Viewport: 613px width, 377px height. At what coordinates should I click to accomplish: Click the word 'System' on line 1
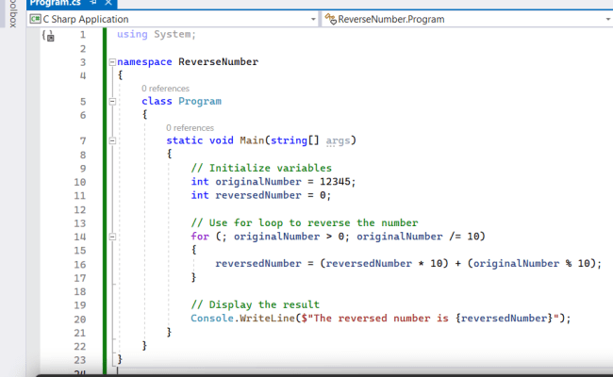[x=172, y=34]
